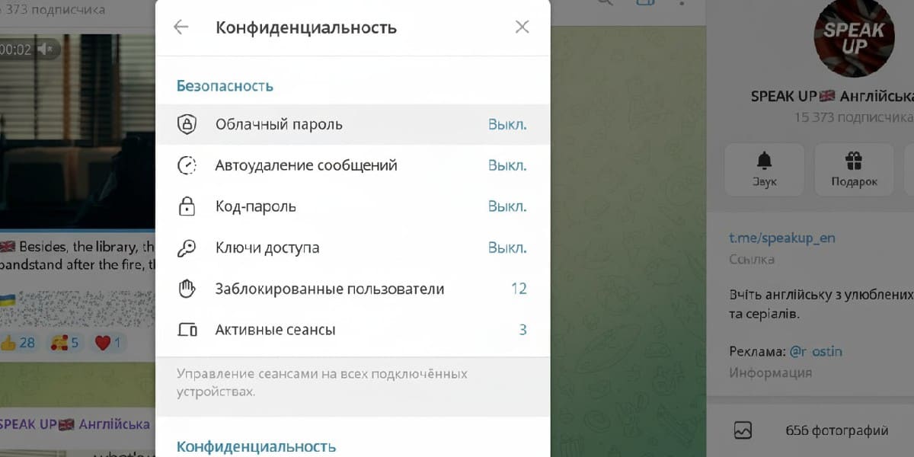Click the thumbs-up reaction with 28
Viewport: 914px width, 457px height.
18,343
